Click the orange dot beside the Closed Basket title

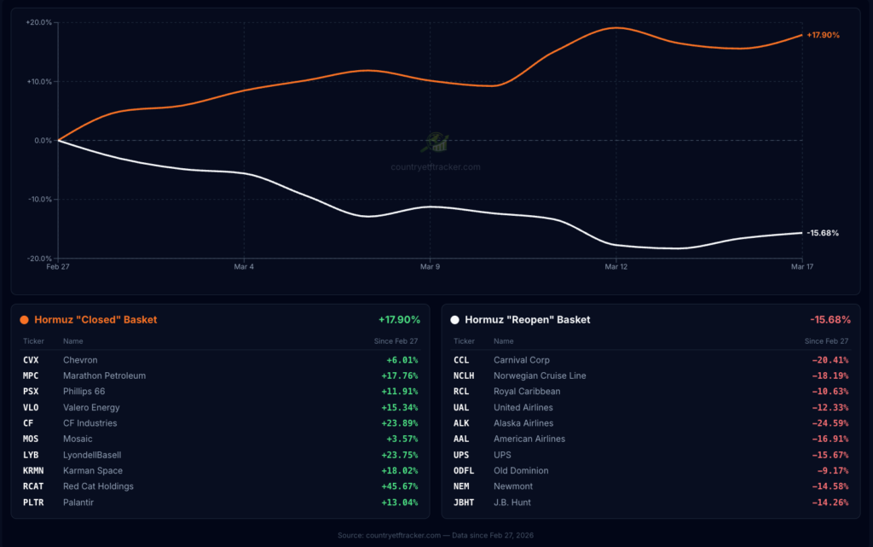(x=25, y=320)
